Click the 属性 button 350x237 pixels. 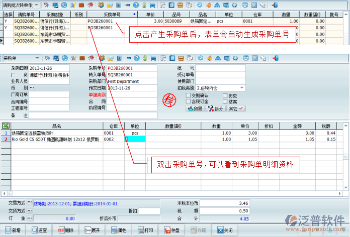tap(119, 230)
